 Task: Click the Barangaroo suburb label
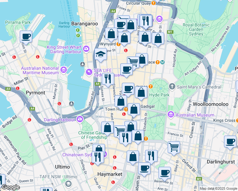(x=85, y=24)
